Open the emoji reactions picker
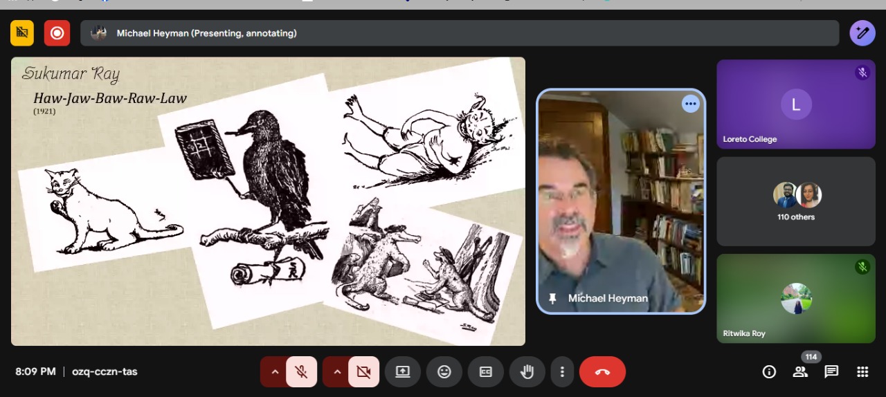 coord(444,371)
